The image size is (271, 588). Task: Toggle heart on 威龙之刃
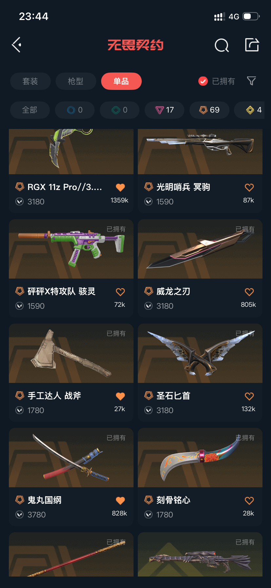click(x=249, y=292)
